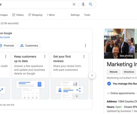The image size is (137, 114).
Task: Click the Promote chip button
Action: 8,46
